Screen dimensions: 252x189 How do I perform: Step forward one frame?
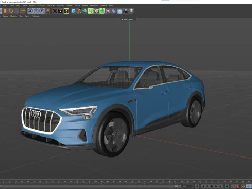tap(216, 186)
